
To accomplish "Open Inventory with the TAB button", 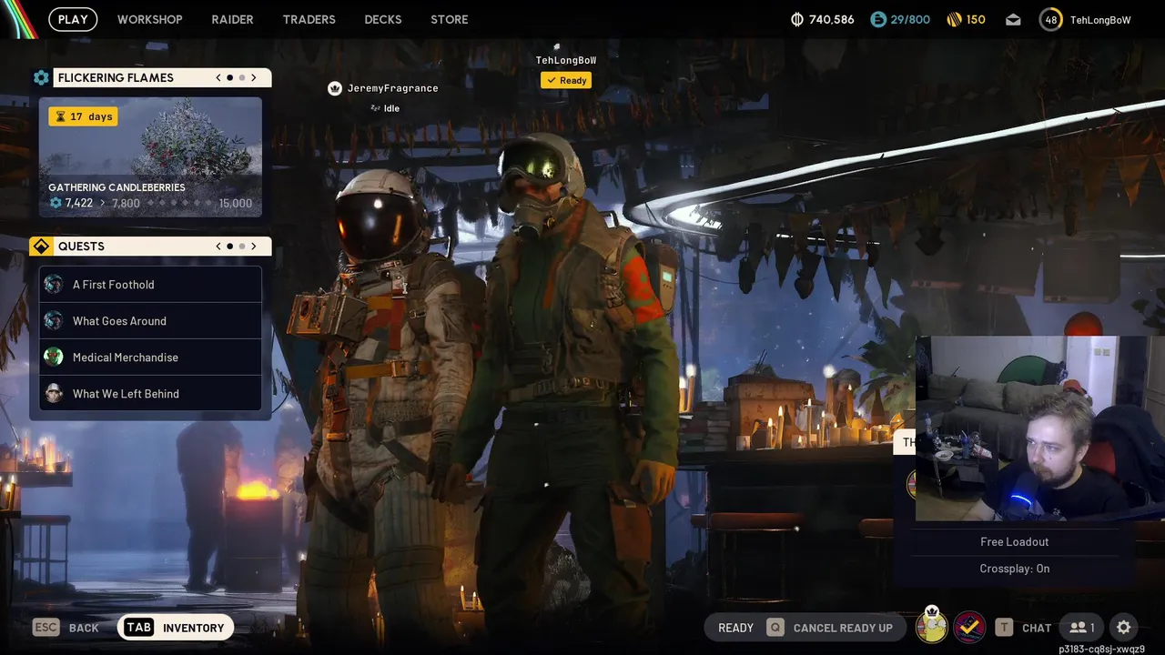I will point(176,628).
